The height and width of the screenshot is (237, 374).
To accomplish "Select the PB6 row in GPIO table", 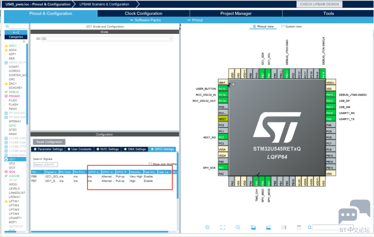I will point(104,177).
